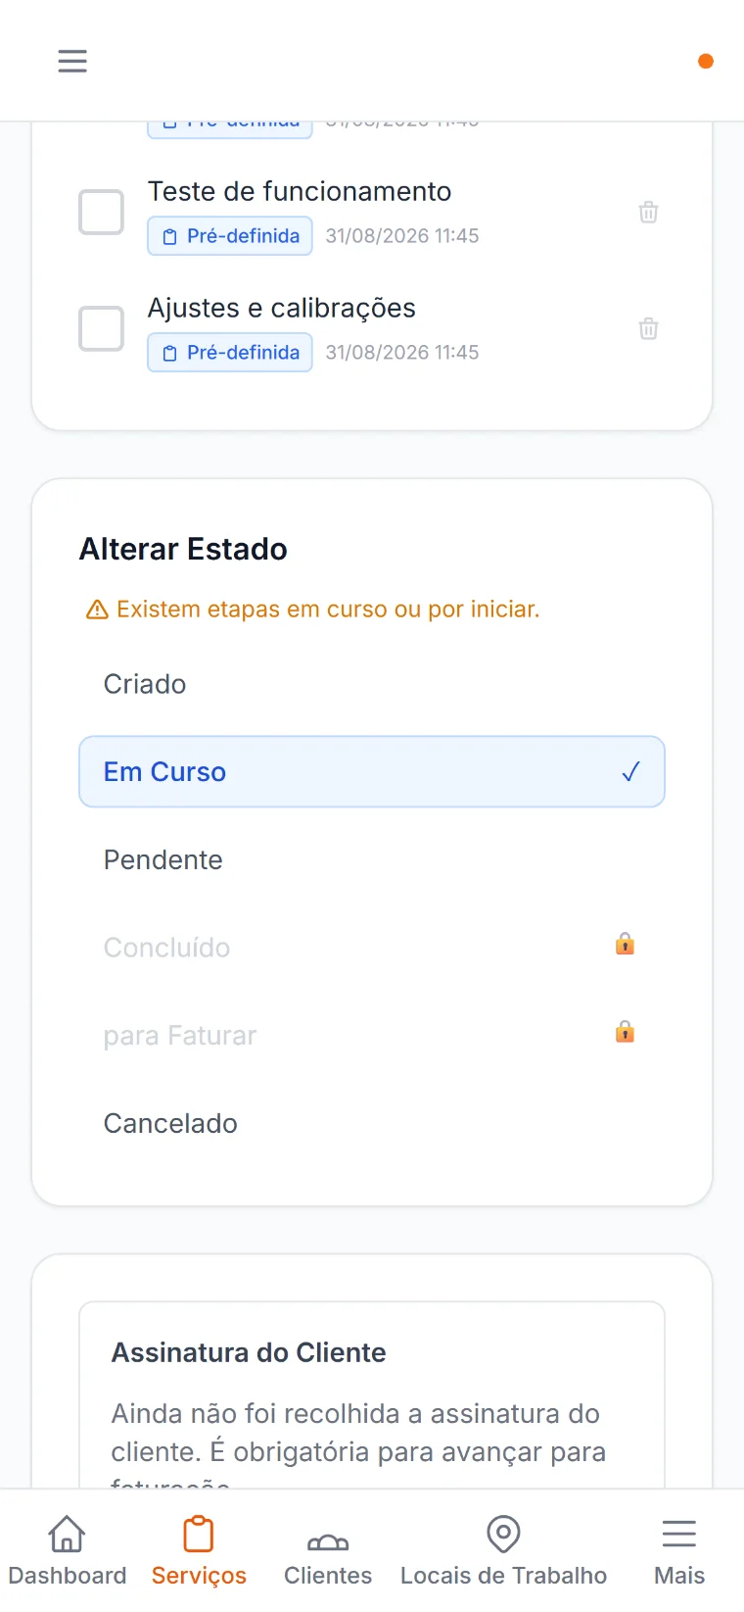Check the Ajustes e calibrações checkbox
Screen dimensions: 744x1612
(101, 328)
